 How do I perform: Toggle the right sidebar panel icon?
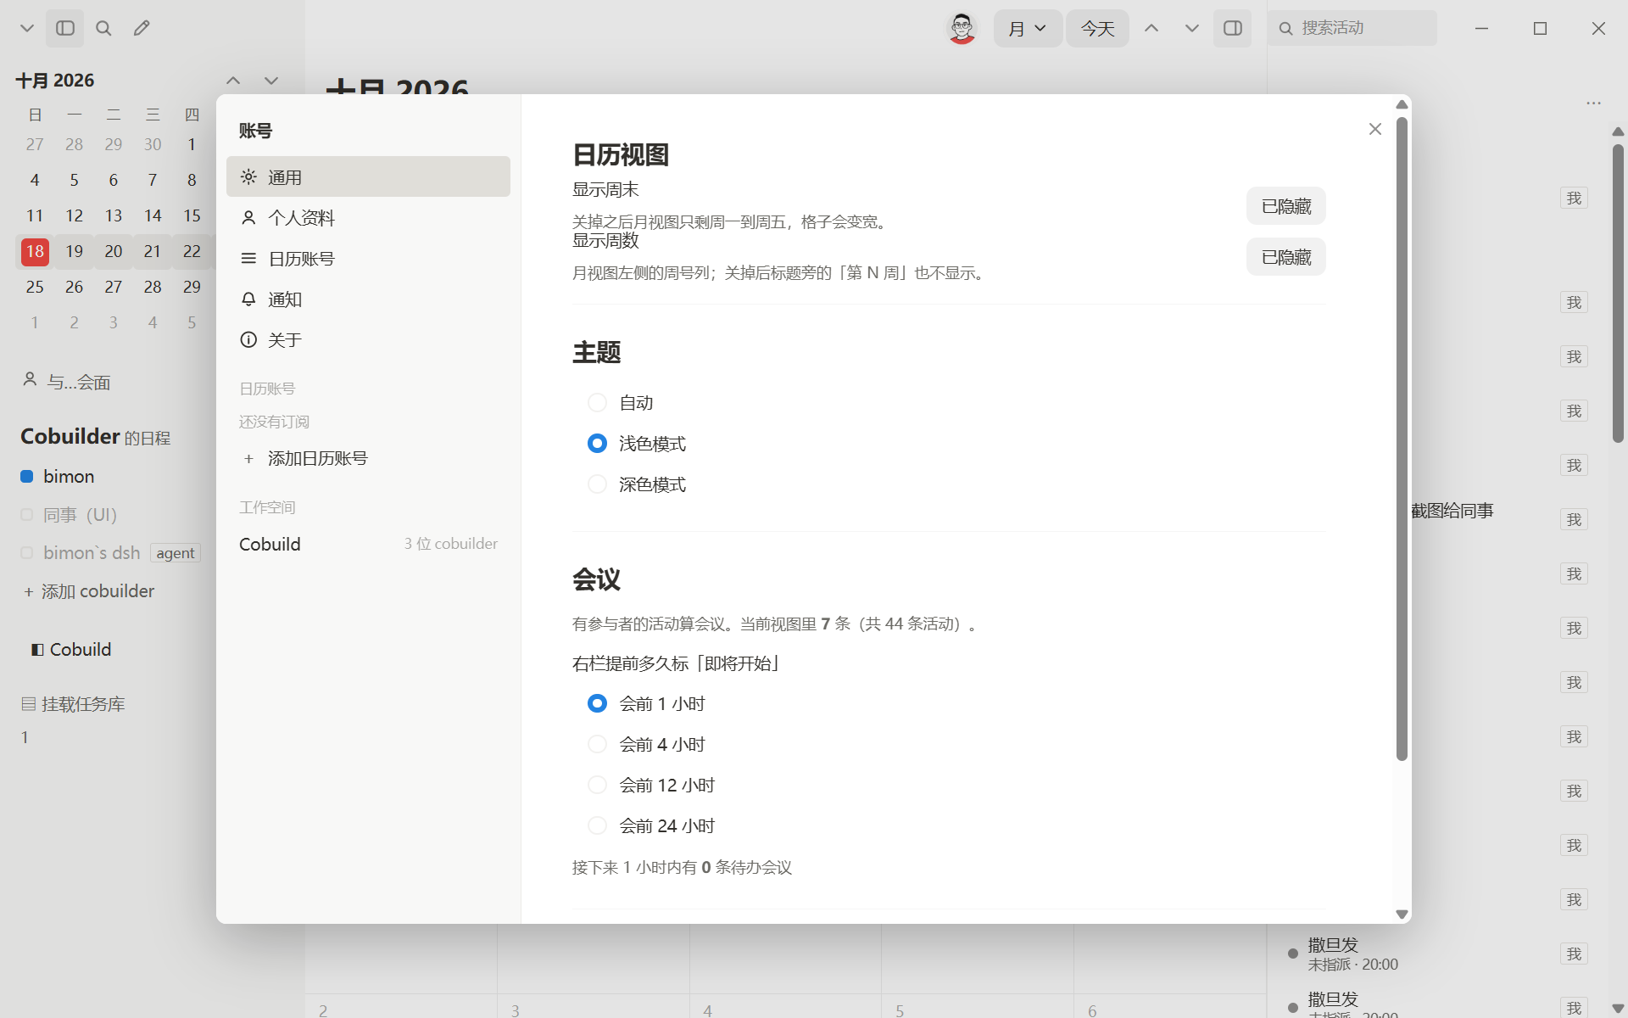[1233, 28]
